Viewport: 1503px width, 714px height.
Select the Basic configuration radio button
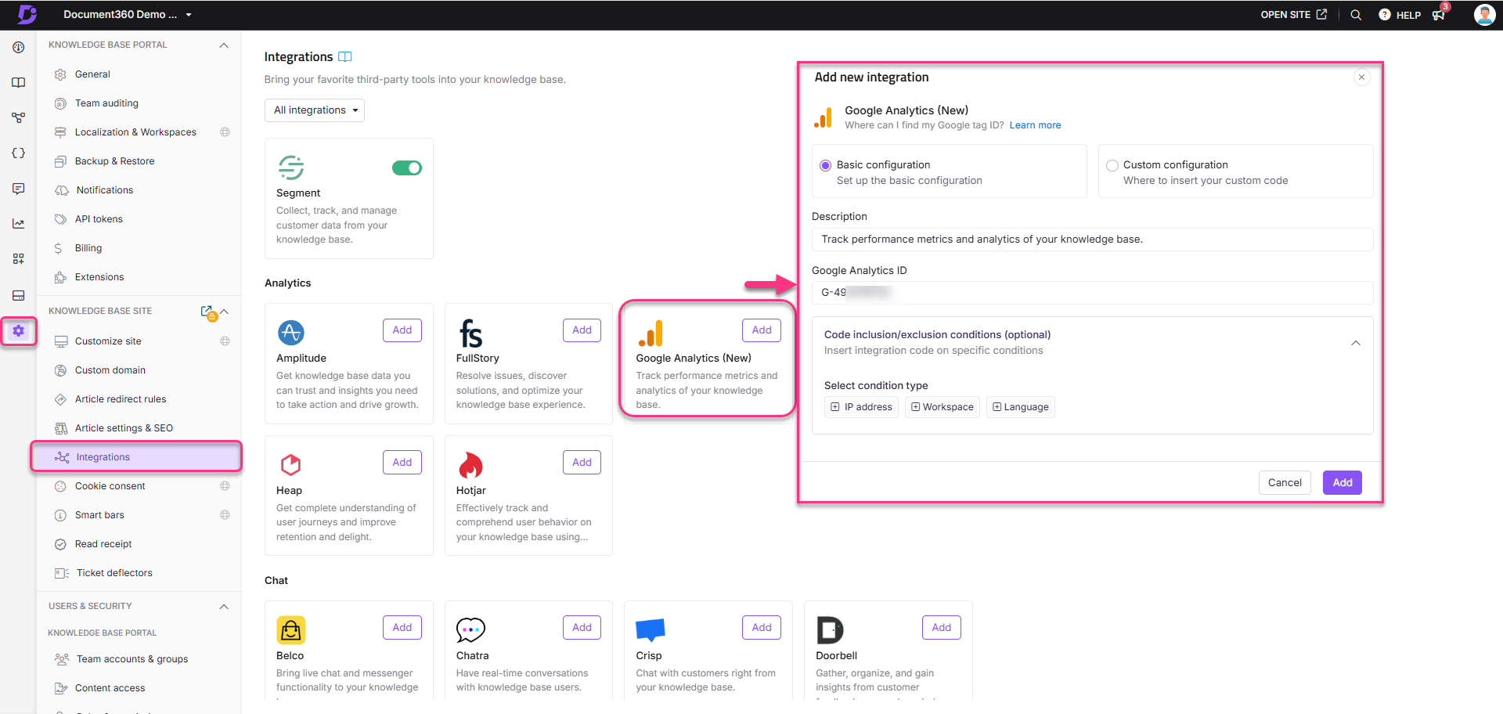pos(825,165)
